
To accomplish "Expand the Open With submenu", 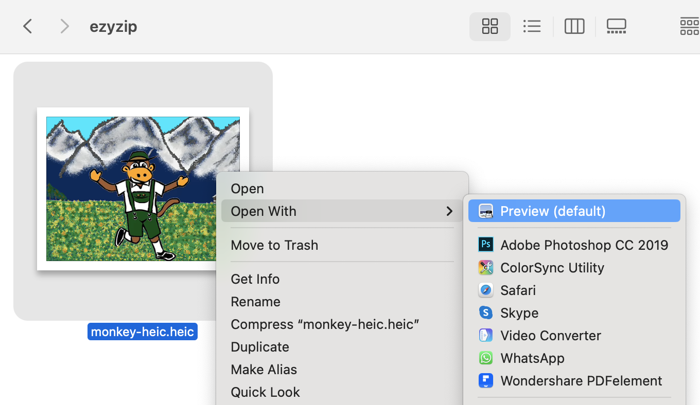I will coord(264,211).
